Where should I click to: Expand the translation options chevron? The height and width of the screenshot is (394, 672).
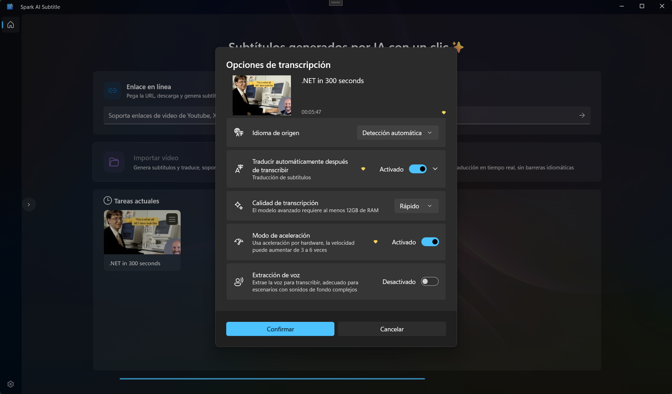click(435, 169)
